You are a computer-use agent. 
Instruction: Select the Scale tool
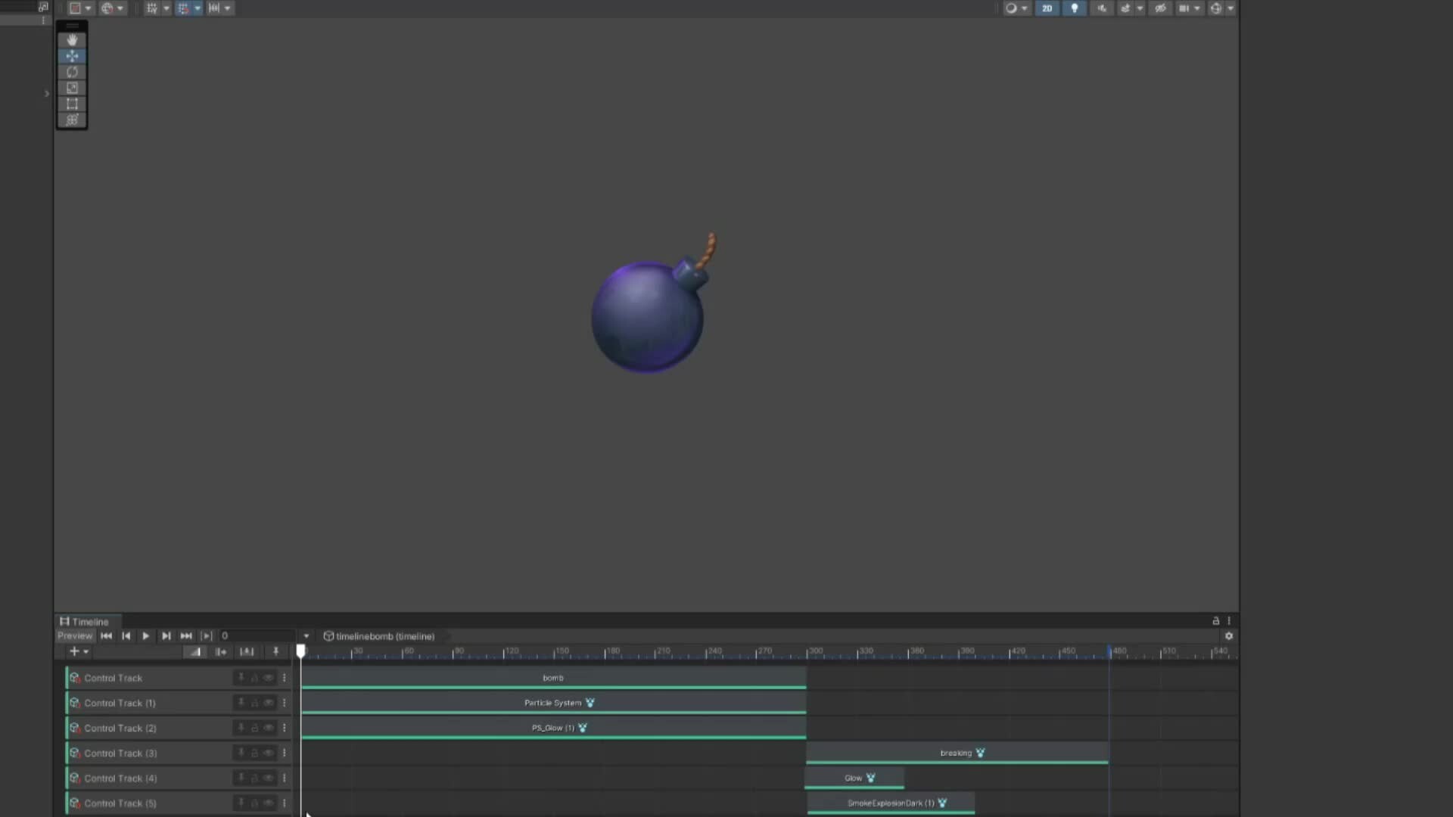[x=72, y=88]
